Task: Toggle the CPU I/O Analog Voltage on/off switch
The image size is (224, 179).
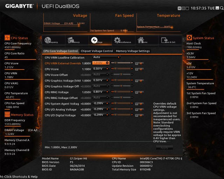Action: [139, 109]
